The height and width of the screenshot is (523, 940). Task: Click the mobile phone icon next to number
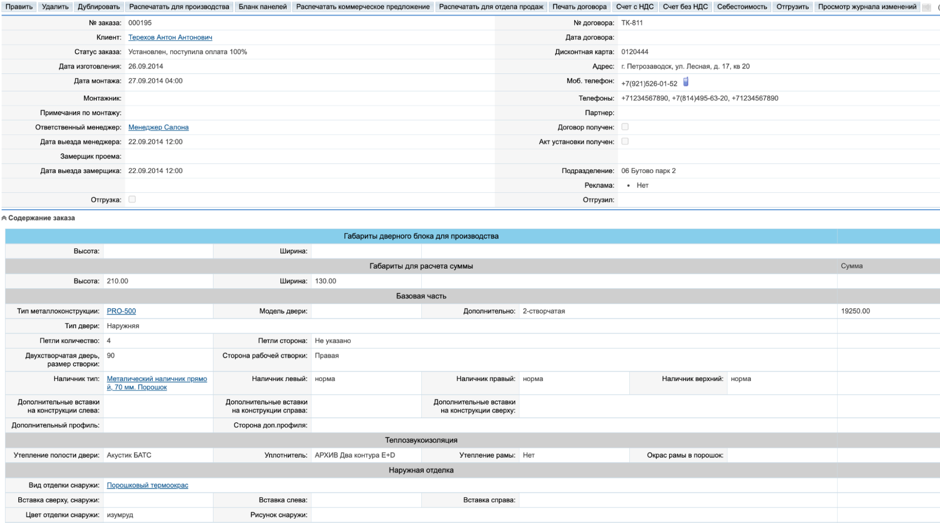coord(686,82)
